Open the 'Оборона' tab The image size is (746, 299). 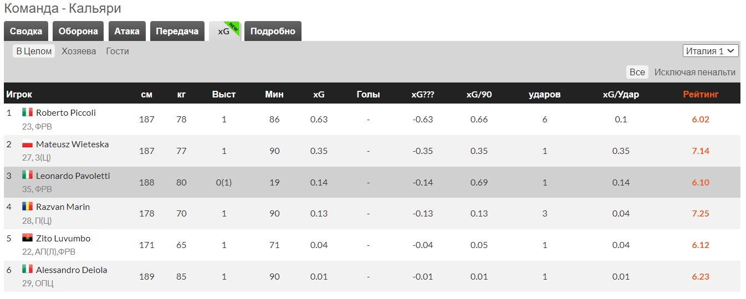(x=78, y=31)
